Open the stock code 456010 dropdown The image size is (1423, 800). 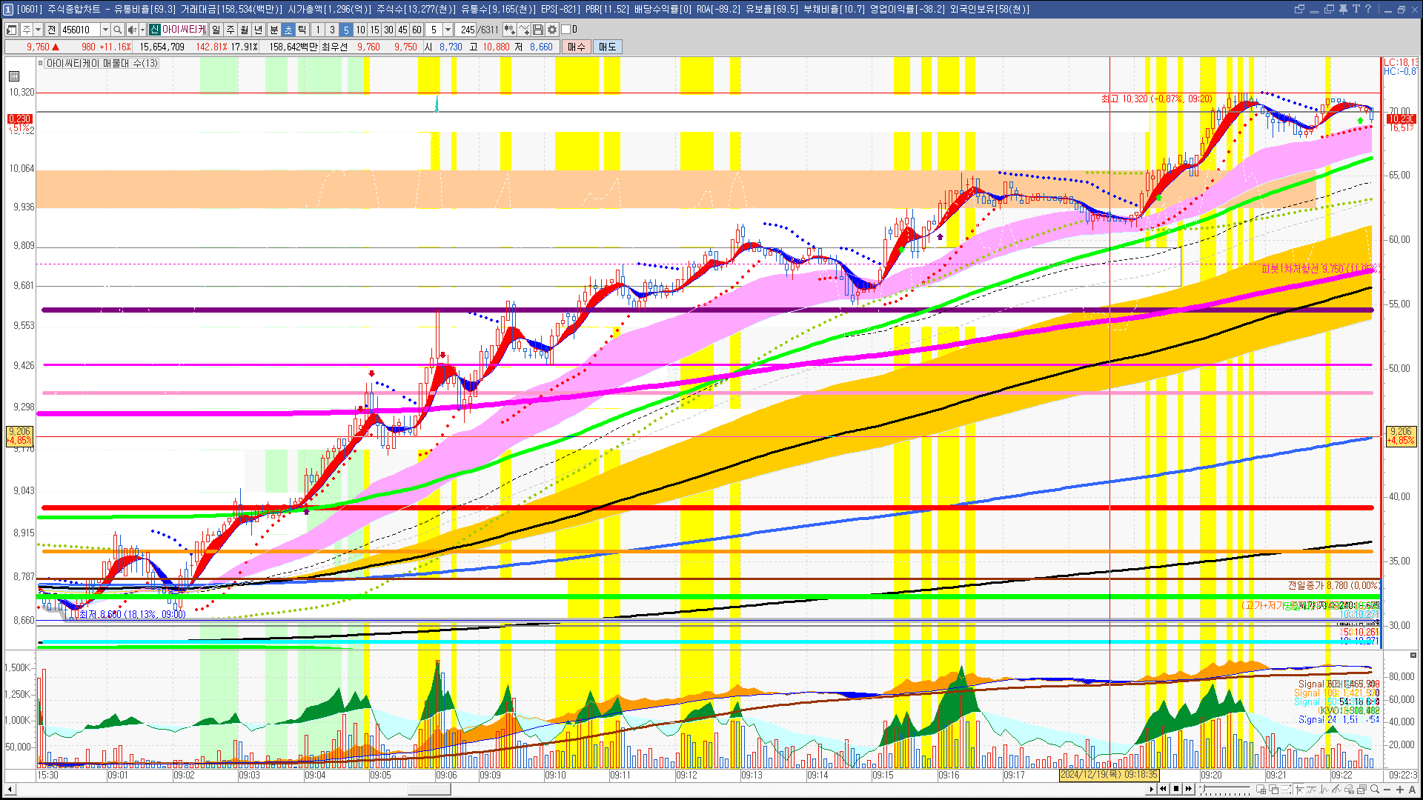(105, 30)
